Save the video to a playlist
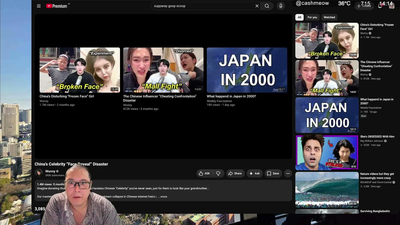400x225 pixels. (x=273, y=173)
